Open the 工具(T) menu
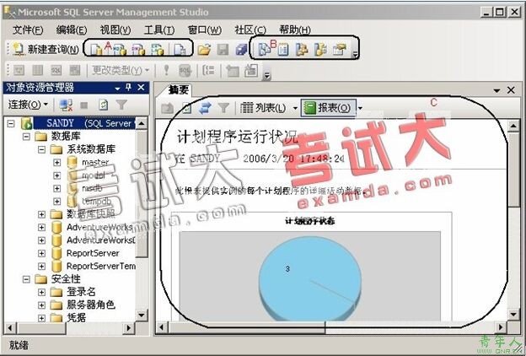This screenshot has width=526, height=356. coord(159,30)
